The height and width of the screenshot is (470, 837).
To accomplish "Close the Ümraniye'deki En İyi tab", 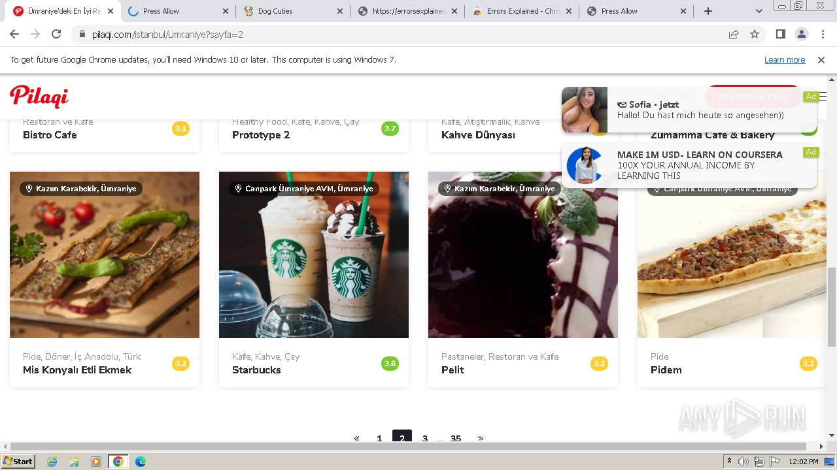I will [111, 11].
